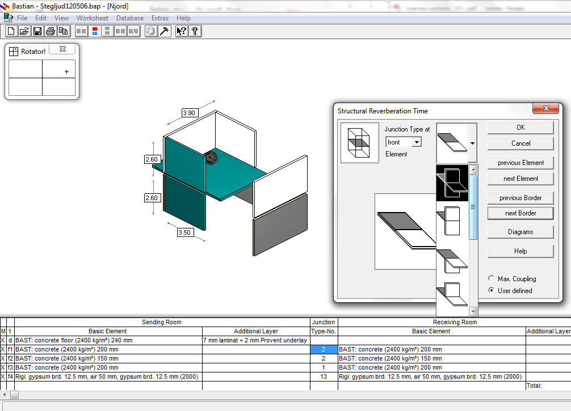Click the cube element preview icon in dialog
The height and width of the screenshot is (411, 571).
coord(359,143)
